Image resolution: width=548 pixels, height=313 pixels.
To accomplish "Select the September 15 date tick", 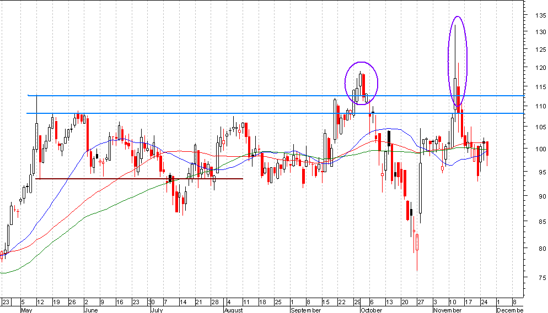I will 326,302.
